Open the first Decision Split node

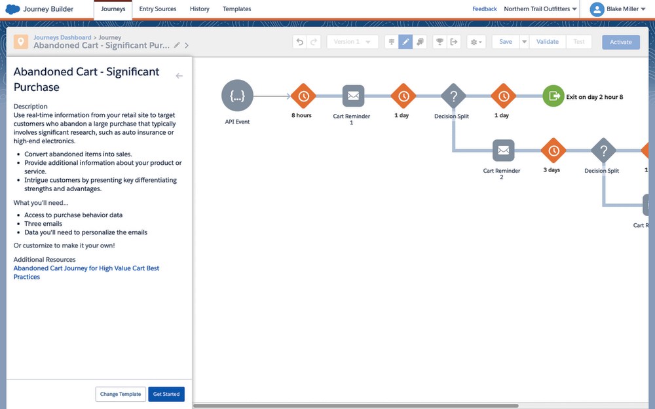pyautogui.click(x=453, y=96)
